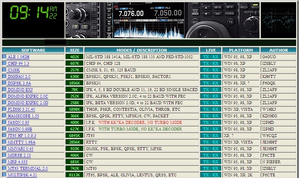Open the DIGIPAN 2.0 link
Viewport: 299px width, 178px height.
click(x=19, y=77)
